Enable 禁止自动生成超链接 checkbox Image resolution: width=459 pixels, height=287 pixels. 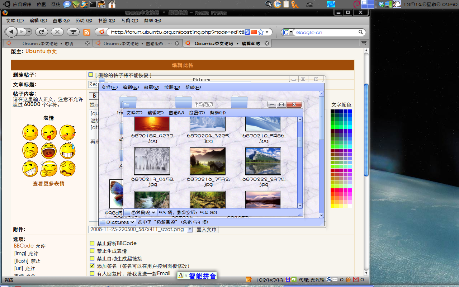click(92, 258)
